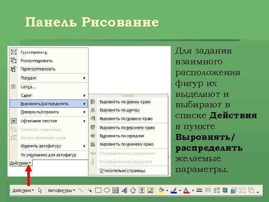Choose Разгруппировать in the Actions menu
This screenshot has width=269, height=202.
coord(49,61)
